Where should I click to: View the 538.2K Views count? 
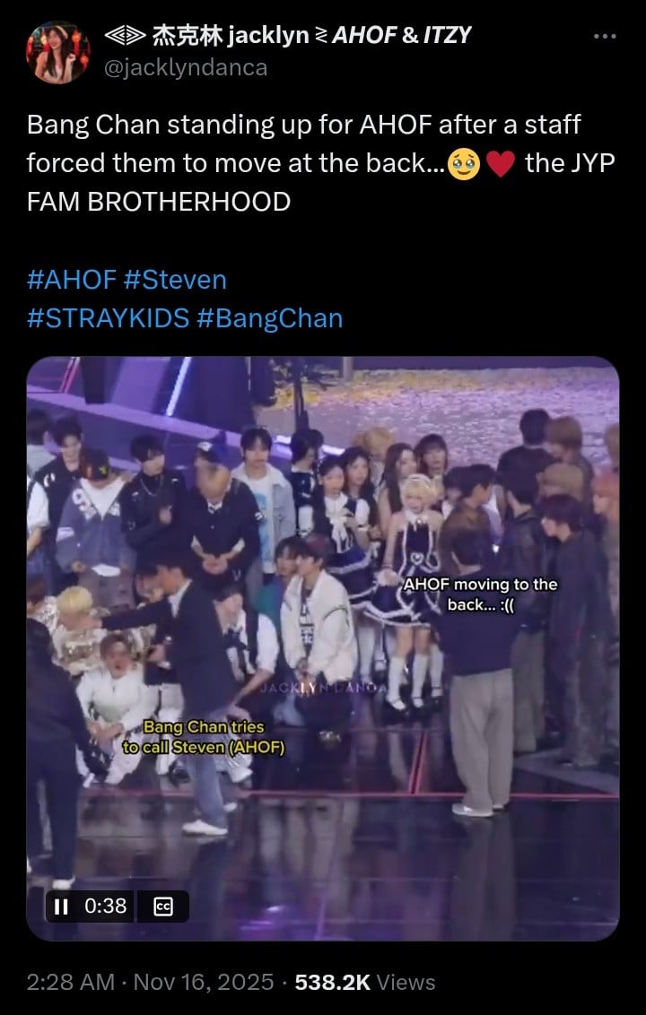point(365,983)
